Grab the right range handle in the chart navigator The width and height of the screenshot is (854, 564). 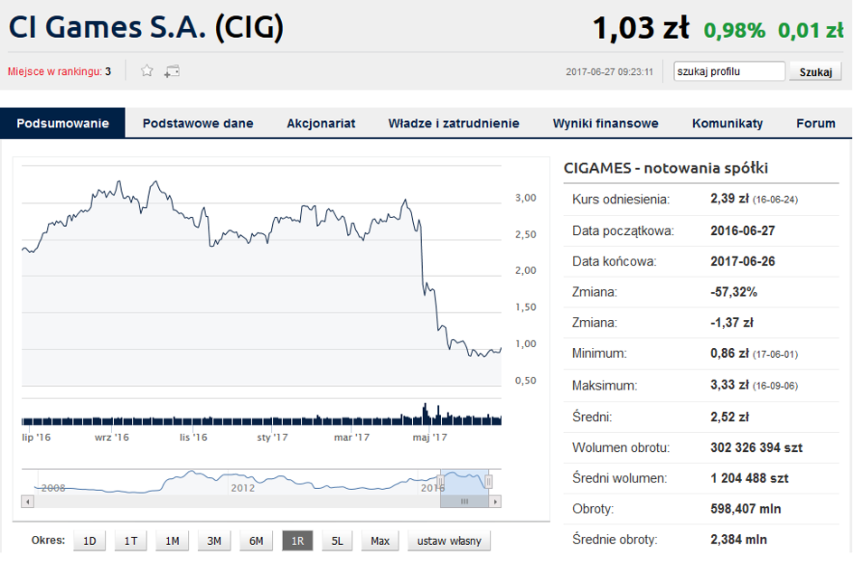tap(489, 481)
